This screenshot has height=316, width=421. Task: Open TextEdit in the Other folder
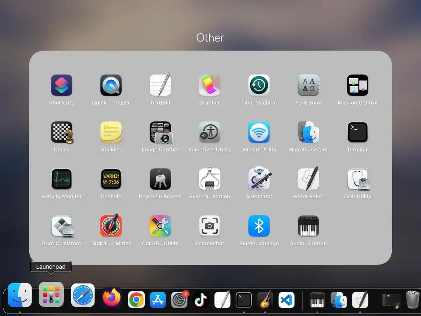160,85
